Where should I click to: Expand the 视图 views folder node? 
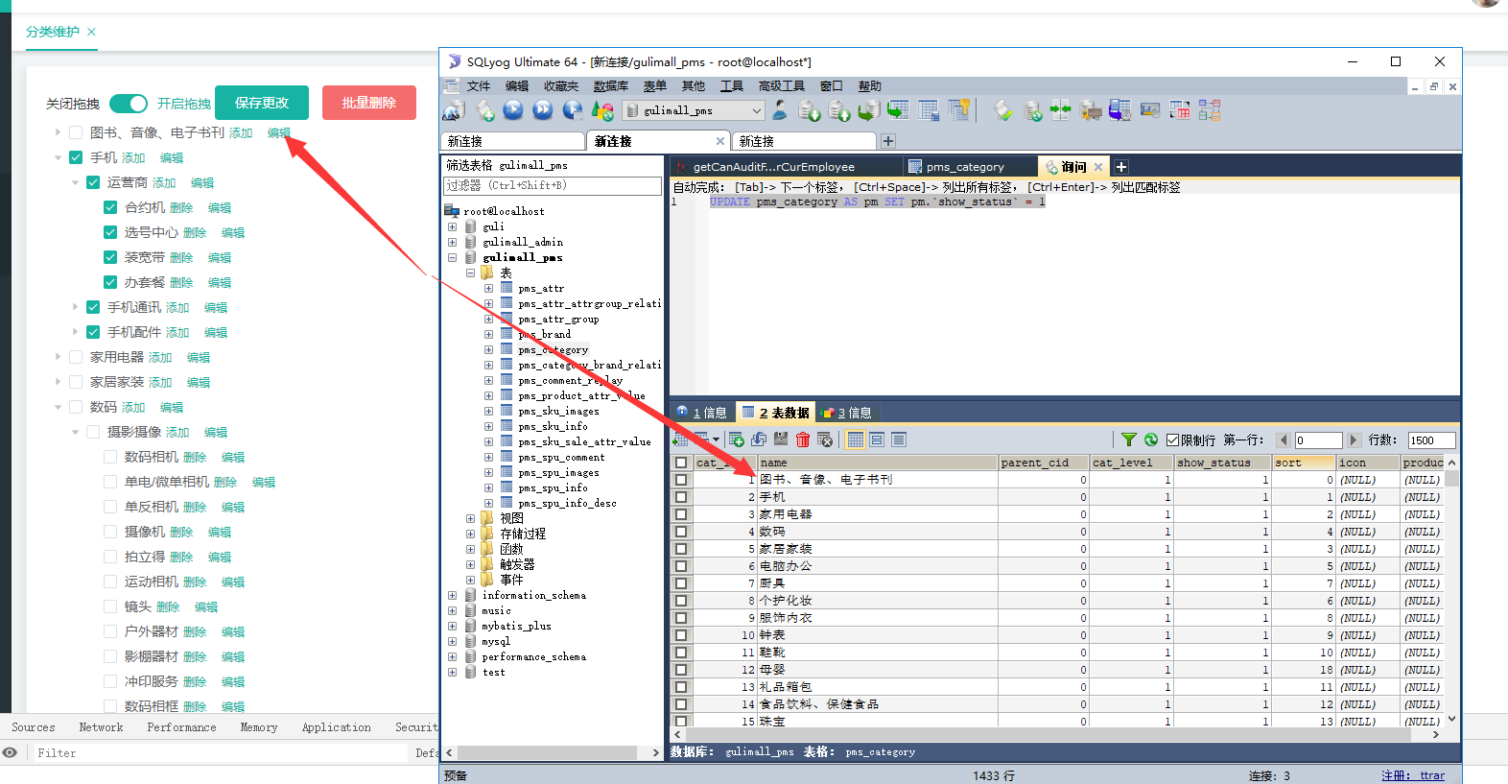470,518
